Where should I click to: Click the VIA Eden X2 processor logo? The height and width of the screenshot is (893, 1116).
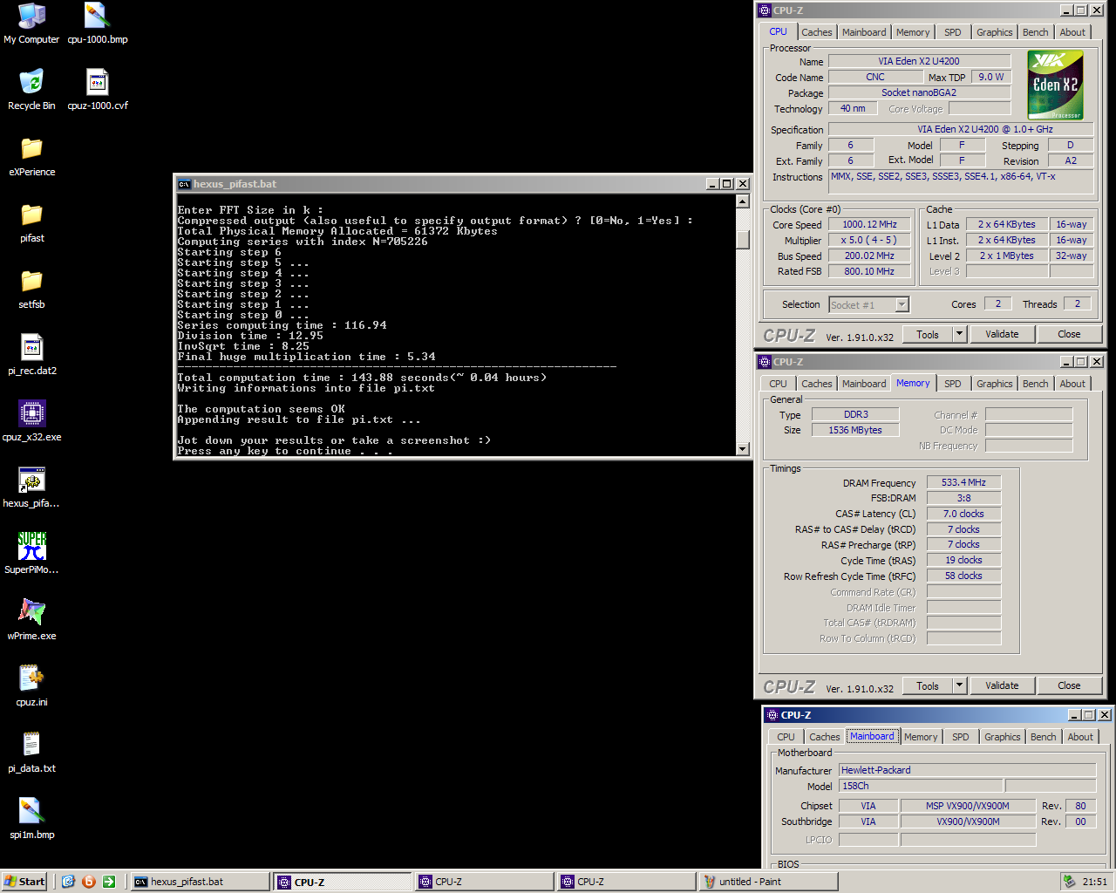point(1055,85)
